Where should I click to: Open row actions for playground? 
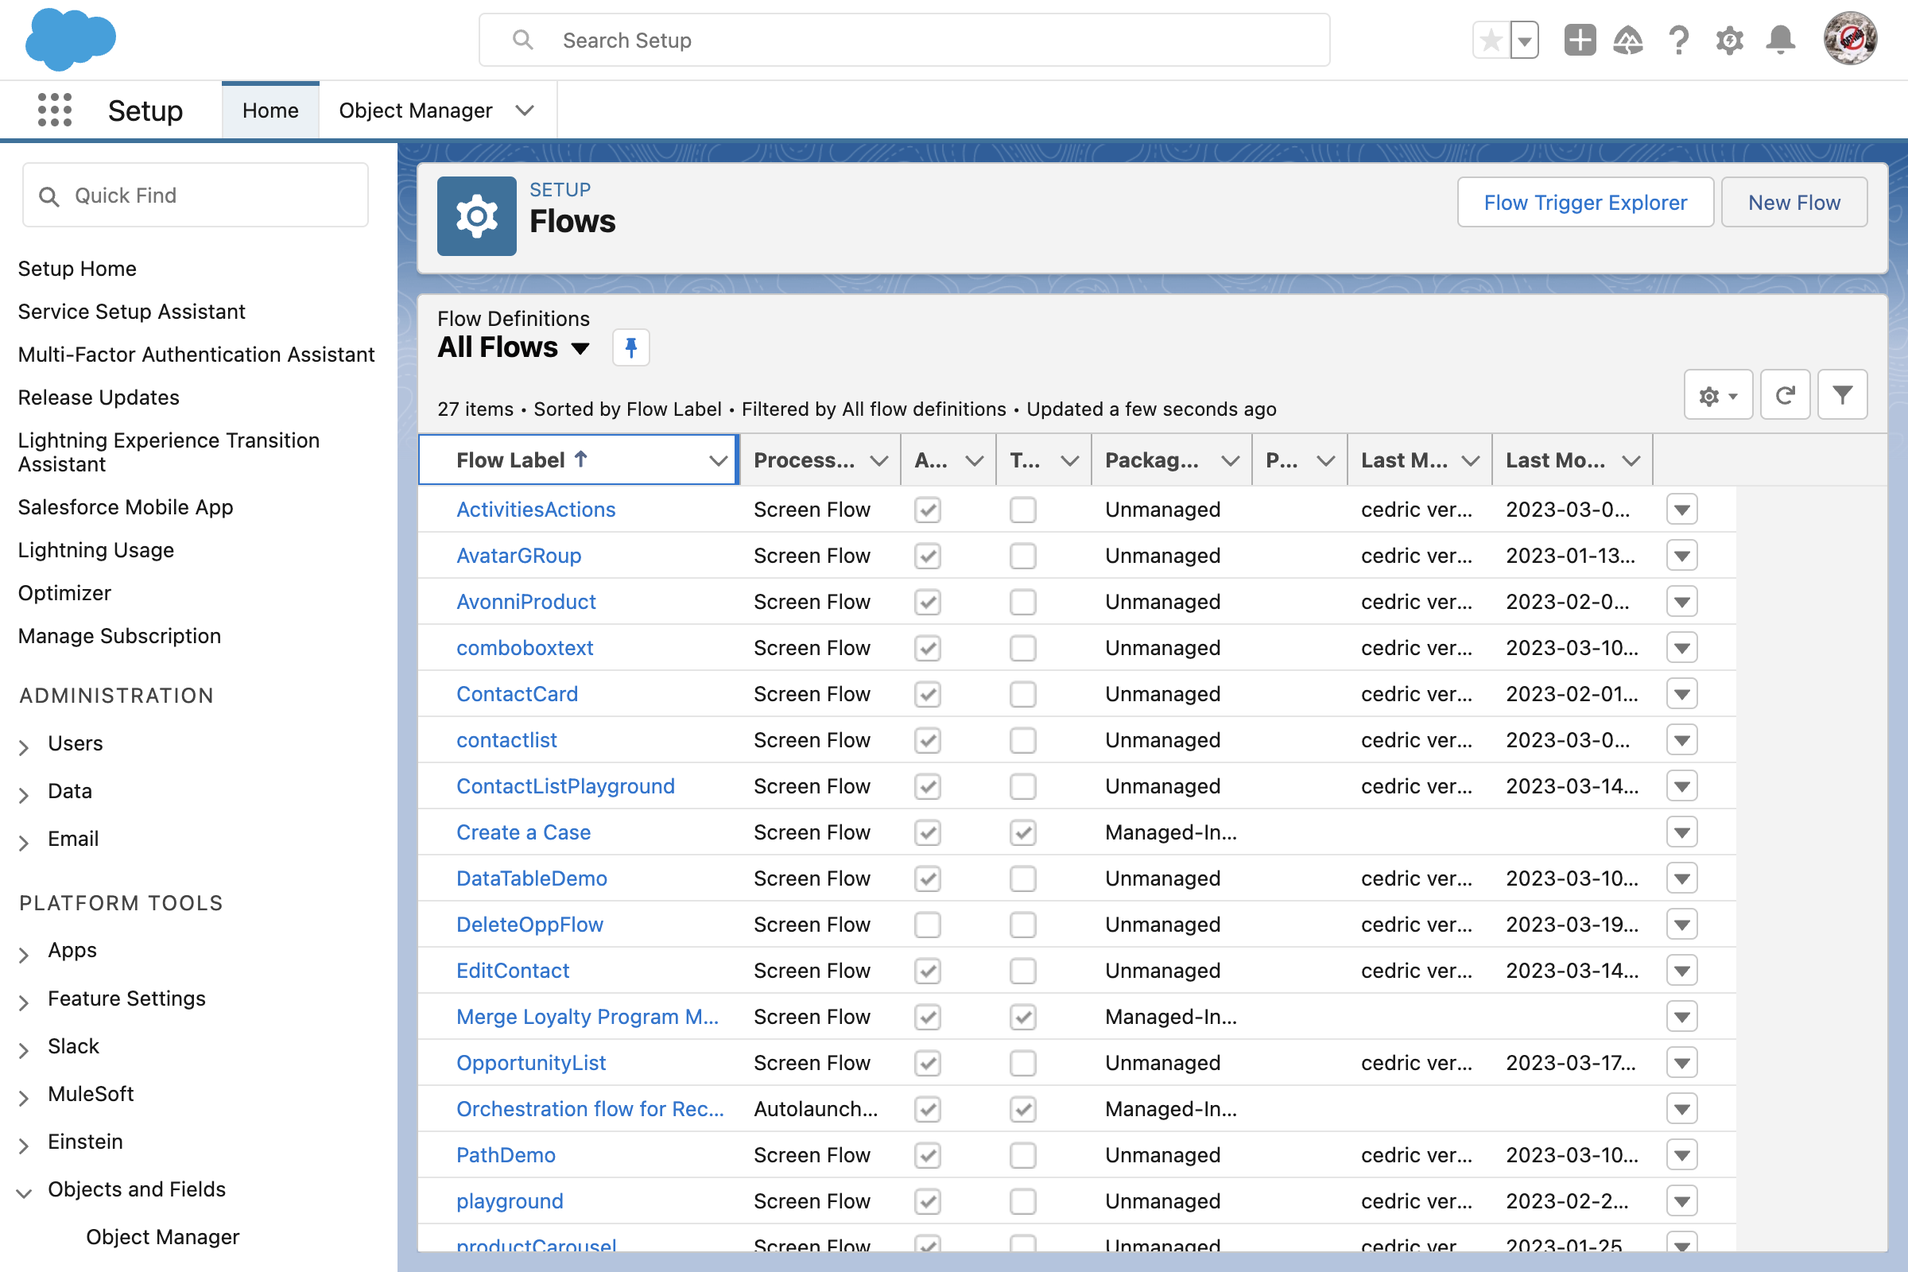pos(1681,1201)
